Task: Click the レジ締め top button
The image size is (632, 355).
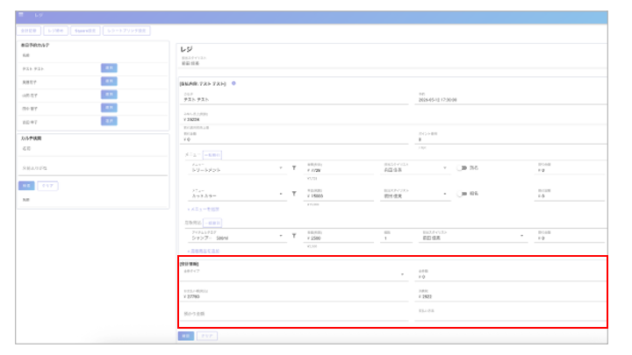Action: pos(55,31)
